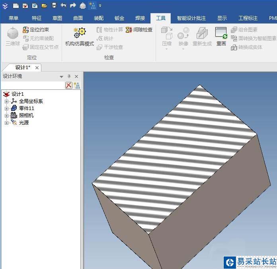Click 物性计算 in the ribbon
Viewport: 277px width, 269px height.
[109, 30]
